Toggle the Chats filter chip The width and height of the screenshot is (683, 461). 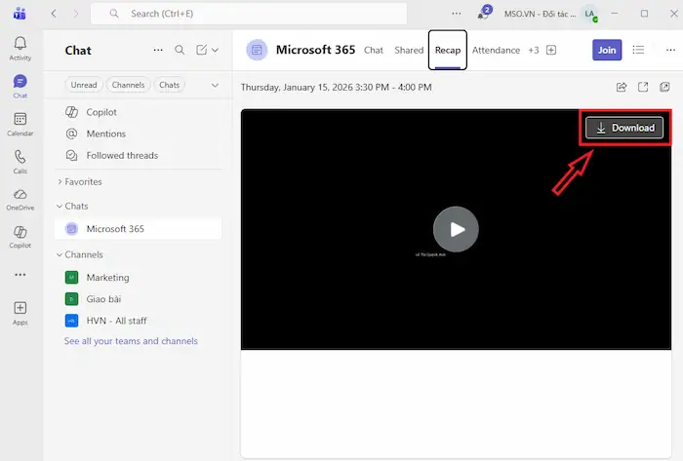click(170, 85)
